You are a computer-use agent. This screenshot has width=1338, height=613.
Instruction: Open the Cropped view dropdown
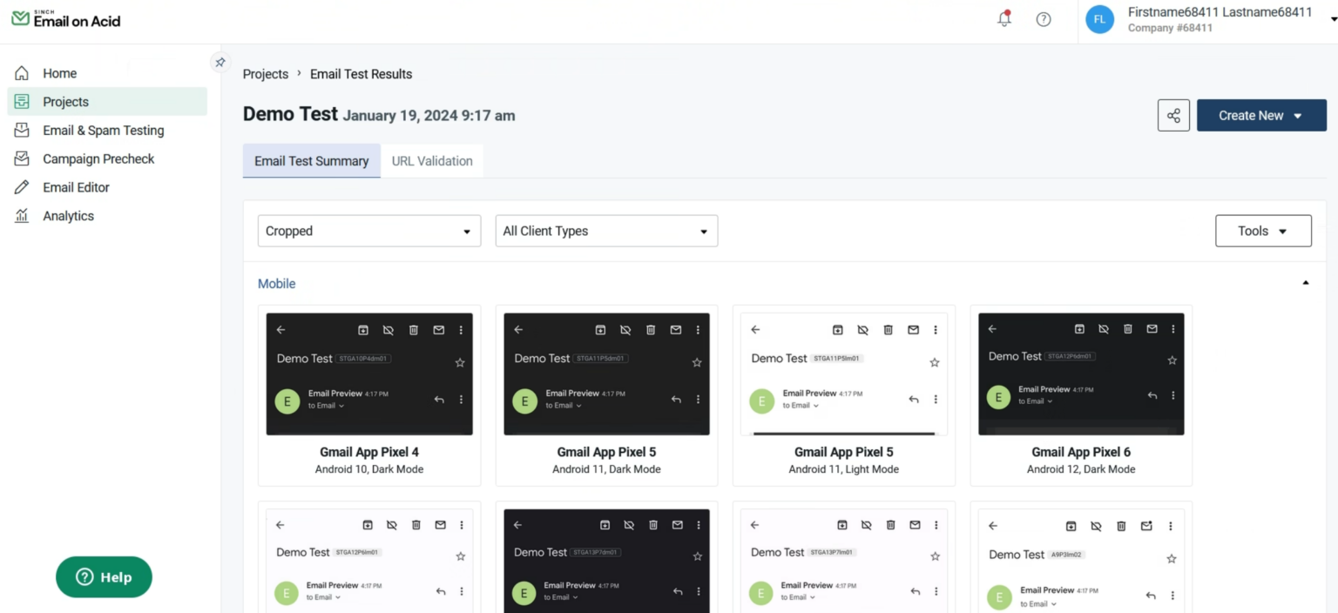368,231
